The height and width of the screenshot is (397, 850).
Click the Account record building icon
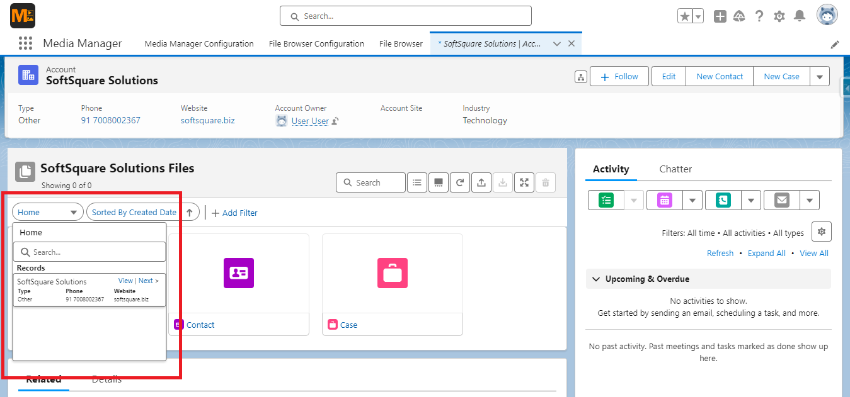[x=28, y=75]
